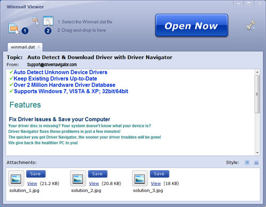Viewport: 266px width, 207px height.
Task: Click 'Fix Driver Issues & Save your Computer'
Action: point(60,120)
